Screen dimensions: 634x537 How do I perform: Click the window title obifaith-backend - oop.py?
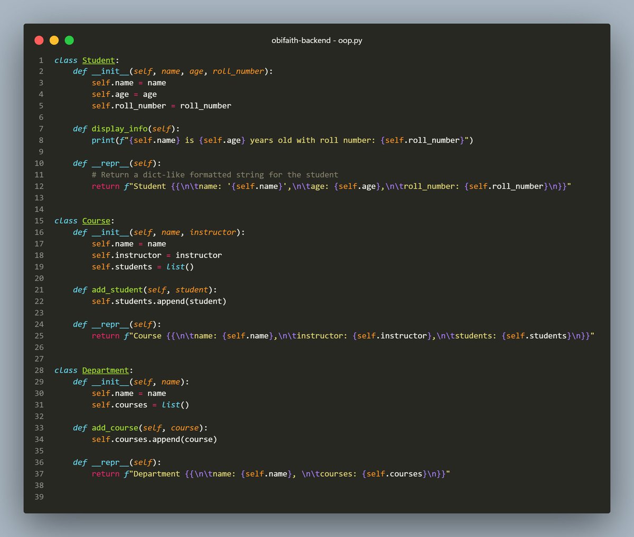317,40
